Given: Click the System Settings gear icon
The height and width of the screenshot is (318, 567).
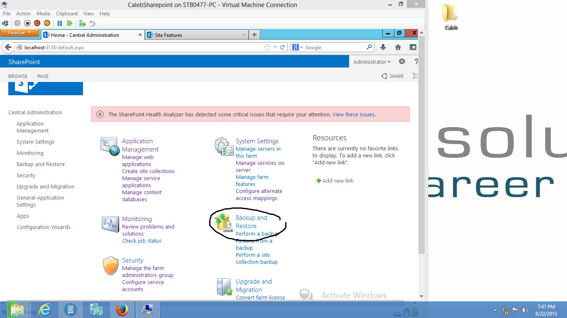Looking at the screenshot, I should coord(224,147).
